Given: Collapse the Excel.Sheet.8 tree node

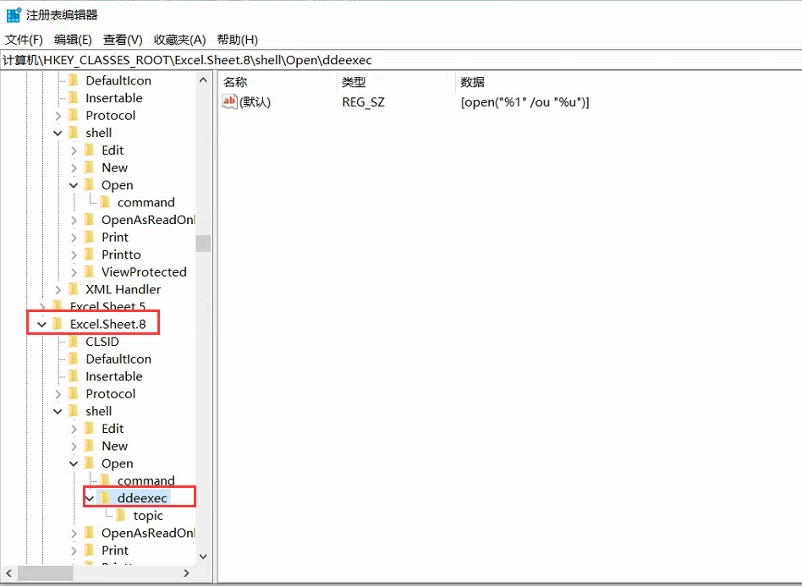Looking at the screenshot, I should coord(41,325).
